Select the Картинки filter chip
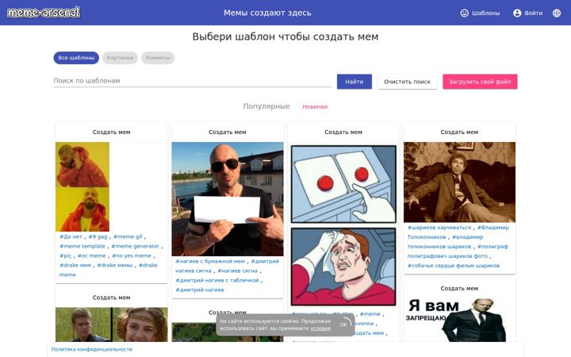Viewport: 571px width, 357px height. pyautogui.click(x=120, y=58)
